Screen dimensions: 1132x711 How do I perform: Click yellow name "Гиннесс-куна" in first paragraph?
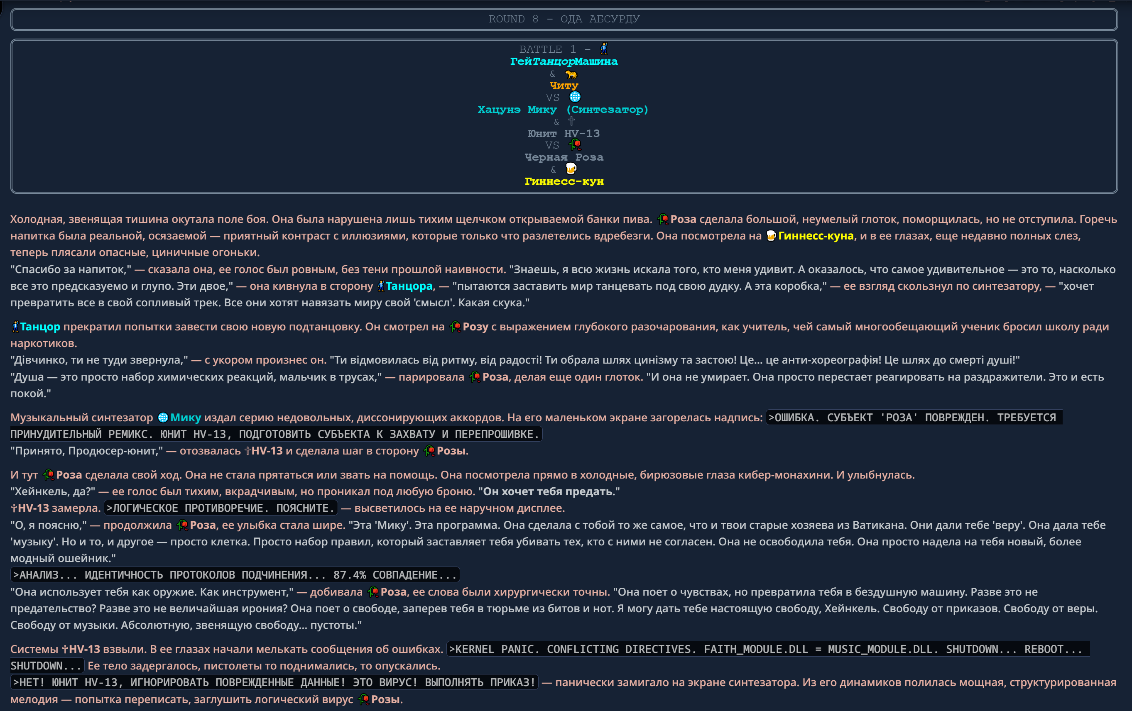(x=816, y=235)
